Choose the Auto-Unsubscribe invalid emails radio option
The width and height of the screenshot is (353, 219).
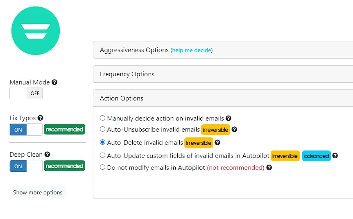pyautogui.click(x=102, y=129)
